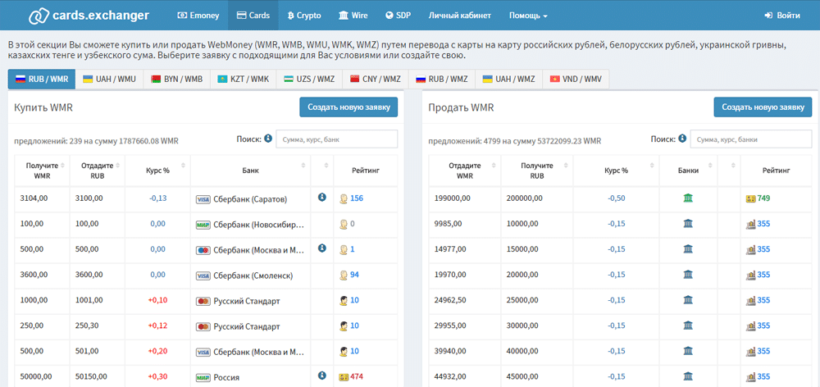Sort buy table by Курс %
Image resolution: width=820 pixels, height=387 pixels.
point(158,171)
